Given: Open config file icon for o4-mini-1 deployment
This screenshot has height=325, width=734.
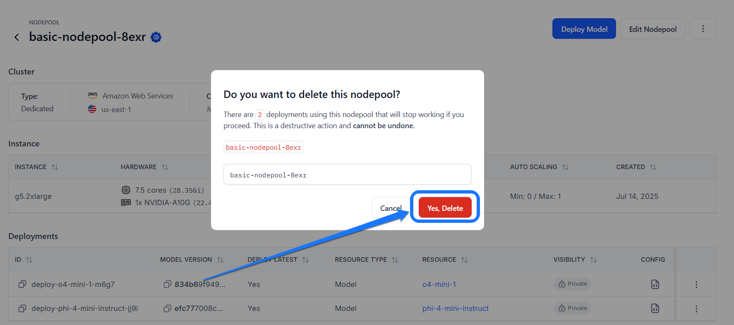Looking at the screenshot, I should [x=655, y=284].
